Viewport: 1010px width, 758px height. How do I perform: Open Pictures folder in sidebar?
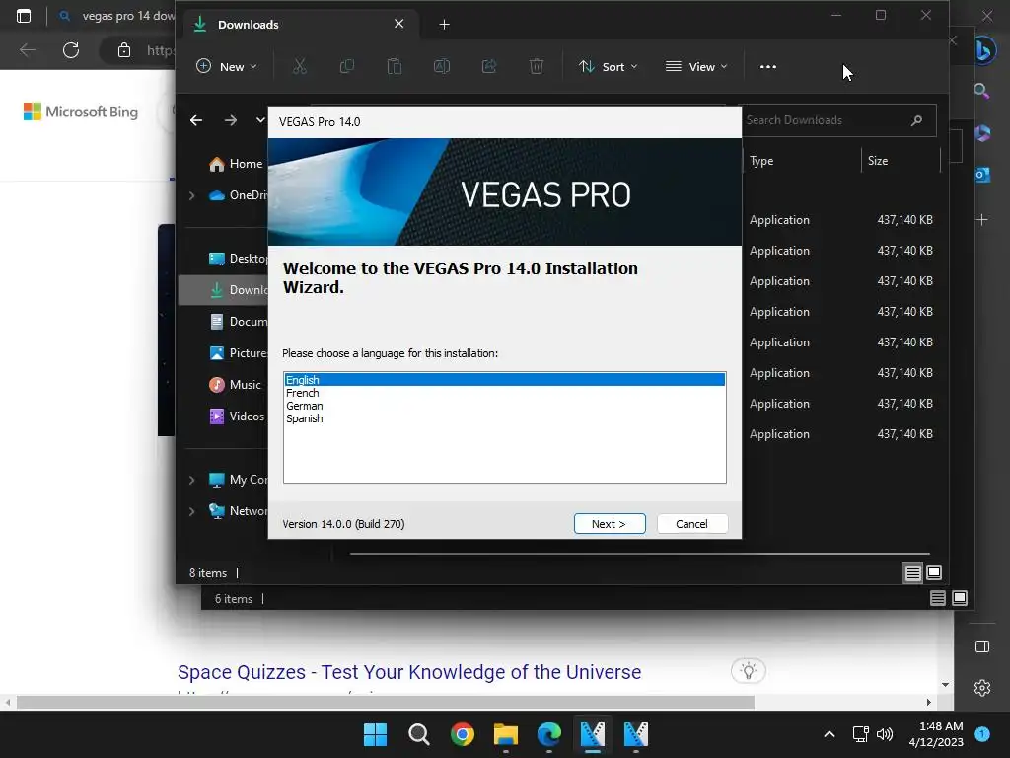[238, 353]
